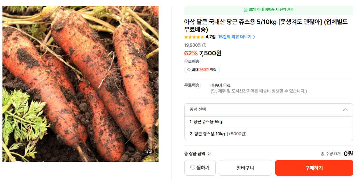362x191 pixels.
Task: Add item with the 장바구니 button
Action: 245,168
